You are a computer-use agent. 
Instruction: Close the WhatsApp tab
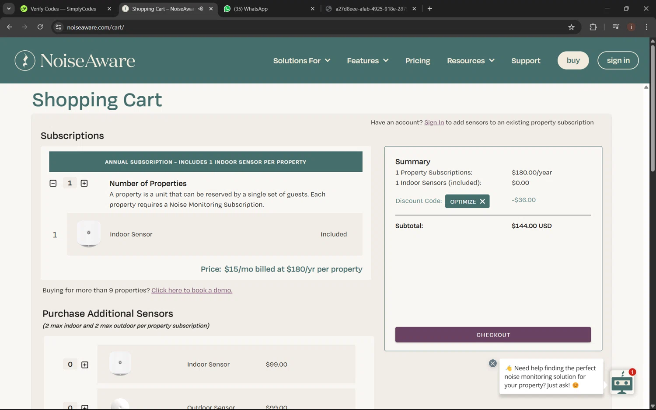point(312,9)
